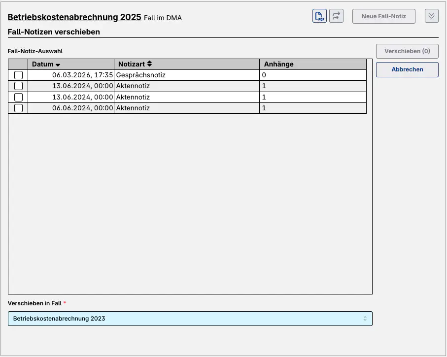Select the checkbox for 06.06.2024 Aktennotiz
Viewport: 447px width, 357px height.
tap(19, 108)
